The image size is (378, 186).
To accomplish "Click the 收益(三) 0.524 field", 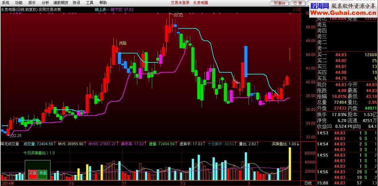I will pos(332,126).
